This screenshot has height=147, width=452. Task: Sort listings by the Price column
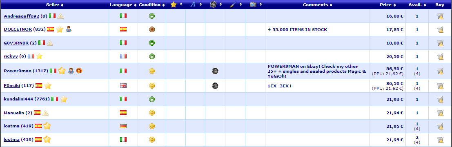[387, 4]
